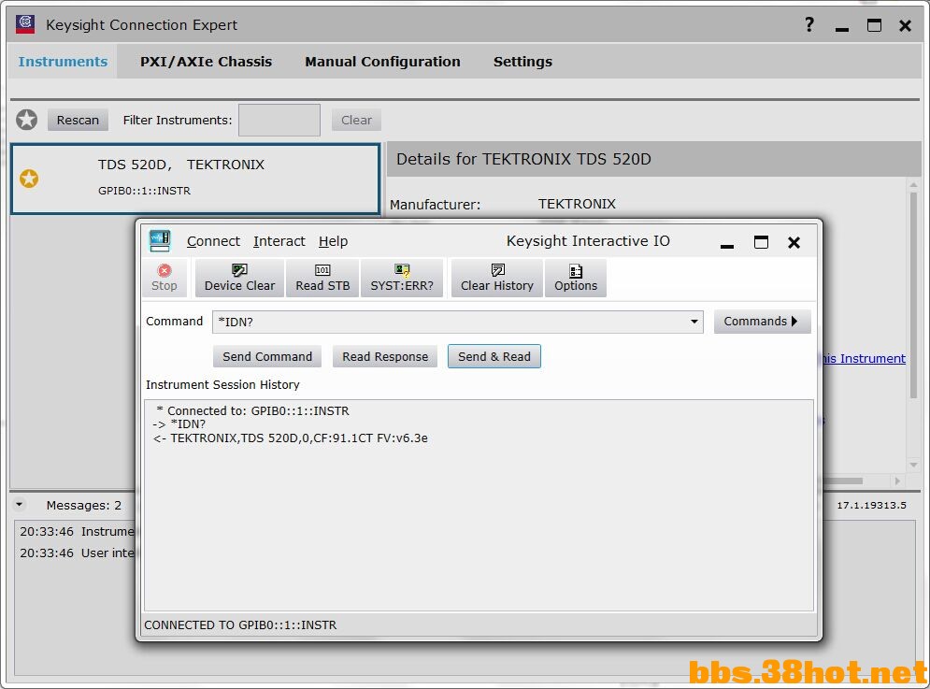Open the help question mark in Connection Expert

pos(809,24)
